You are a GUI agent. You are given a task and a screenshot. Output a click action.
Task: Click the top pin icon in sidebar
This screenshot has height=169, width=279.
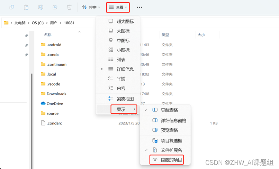(27, 36)
